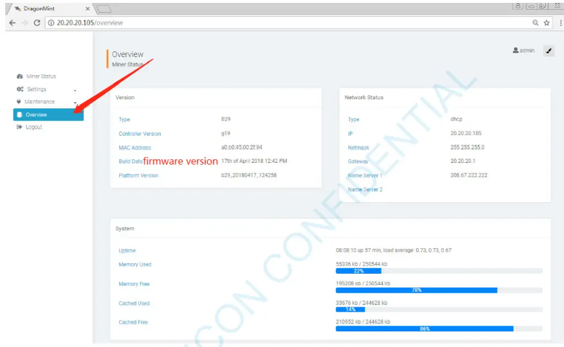Click the 55336 kb / 250544 kb memory value
Viewport: 564px width, 347px height.
pos(362,264)
